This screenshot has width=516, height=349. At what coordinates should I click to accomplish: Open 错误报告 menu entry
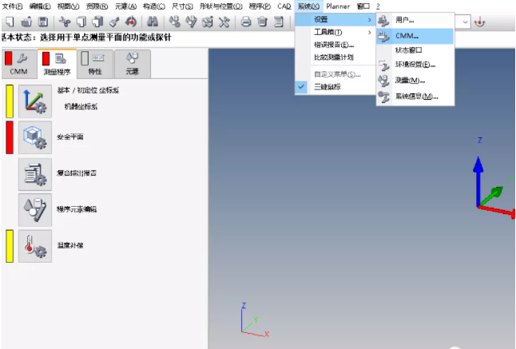tap(334, 45)
